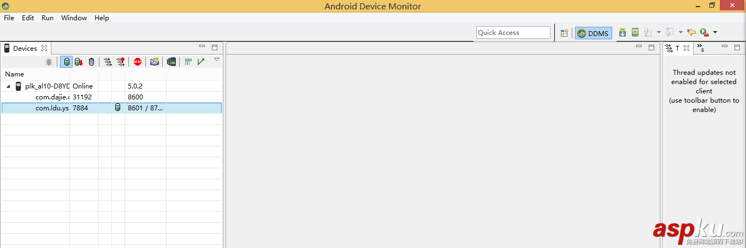Open the Run menu
This screenshot has height=248, width=746.
(48, 18)
